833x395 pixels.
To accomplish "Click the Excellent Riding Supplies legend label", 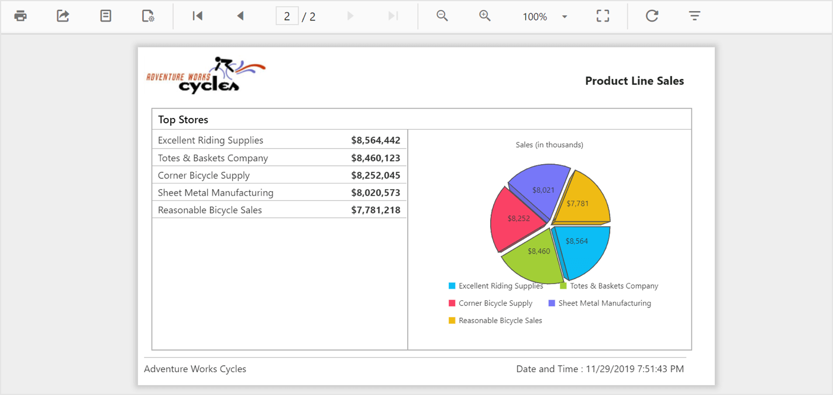I will click(x=501, y=286).
